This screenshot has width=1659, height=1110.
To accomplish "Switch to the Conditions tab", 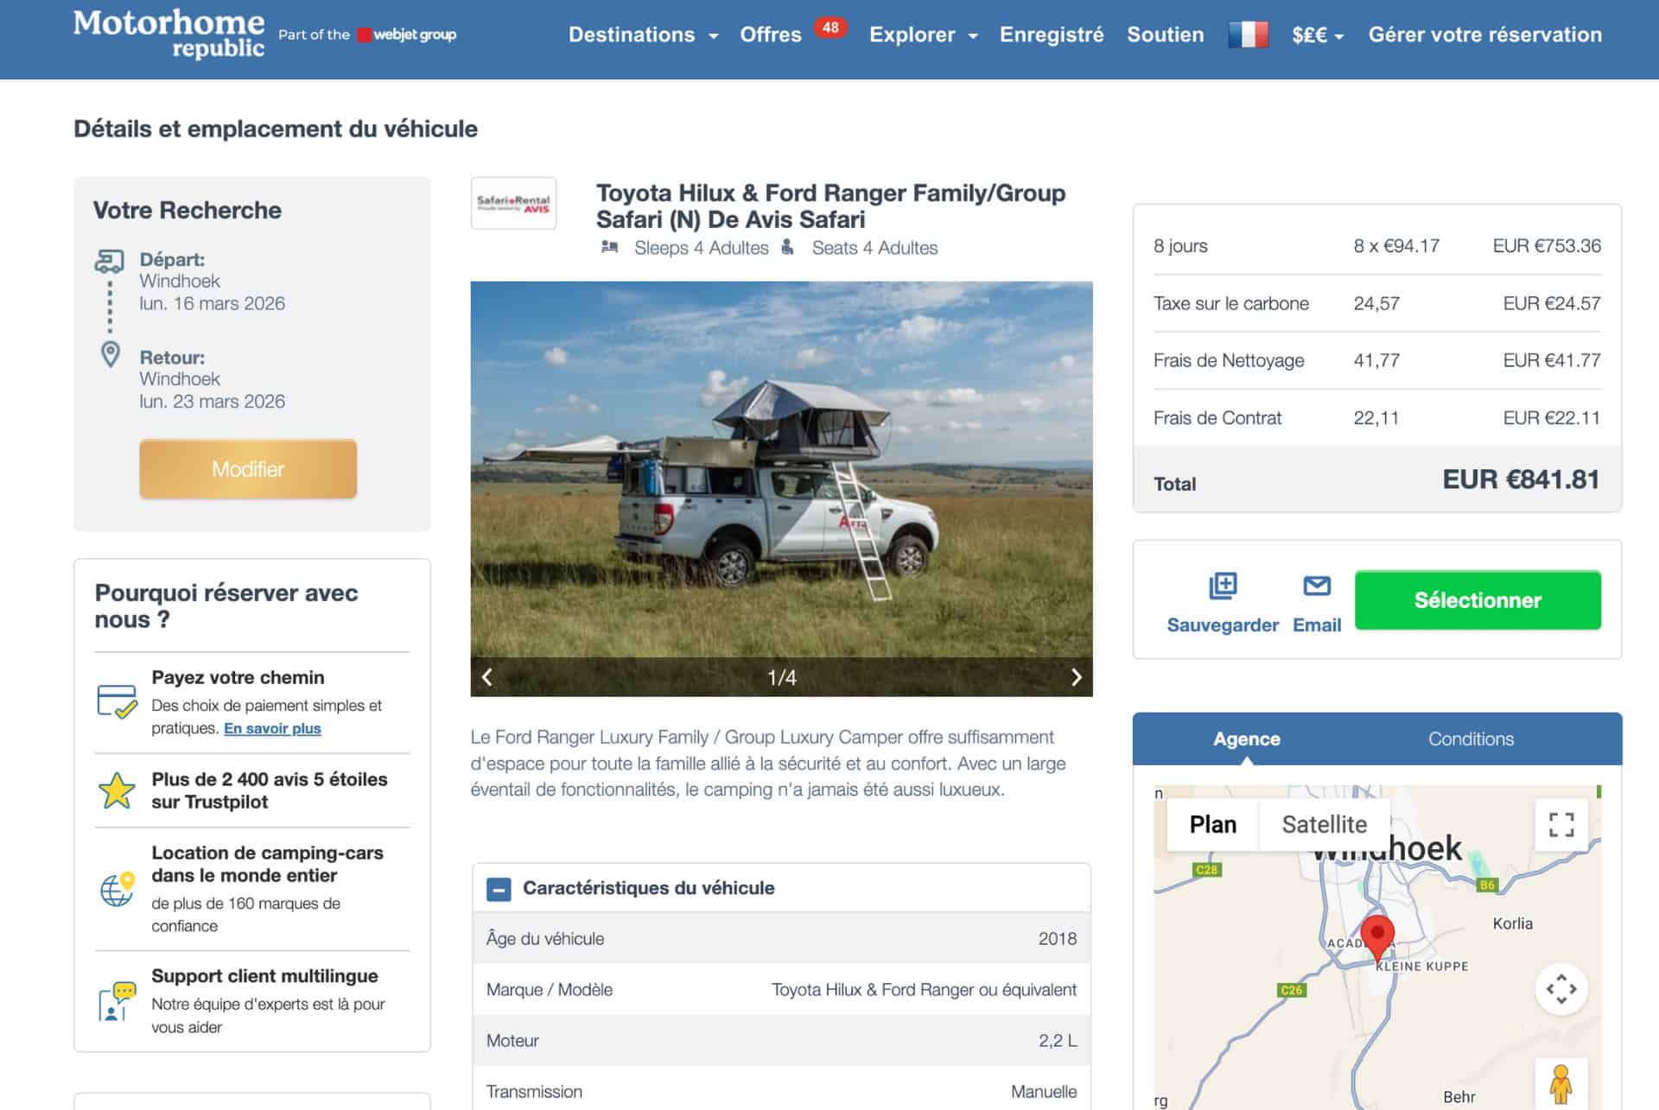I will click(x=1471, y=739).
